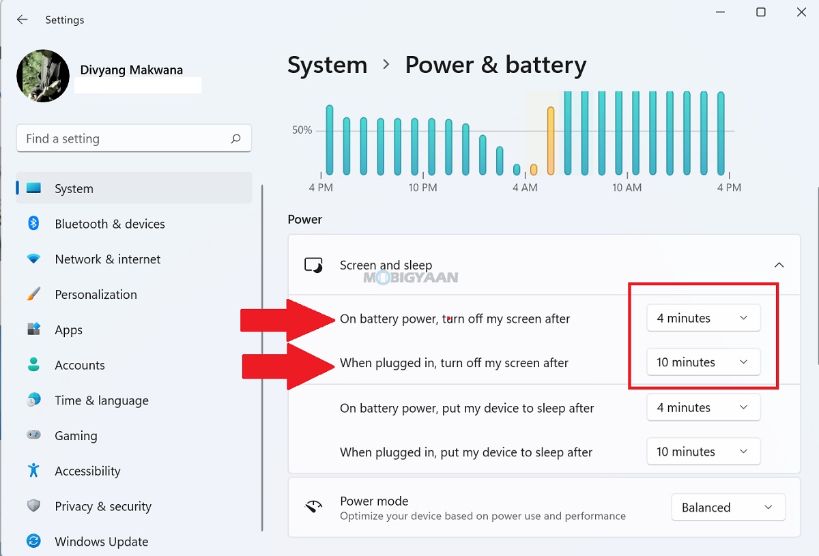
Task: Open the battery power screen timeout dropdown
Action: [x=703, y=318]
